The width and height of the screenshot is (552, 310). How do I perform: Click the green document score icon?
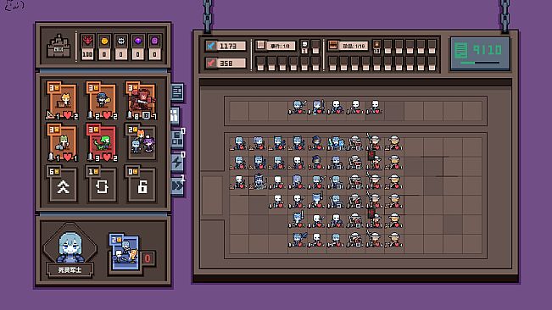click(x=460, y=50)
